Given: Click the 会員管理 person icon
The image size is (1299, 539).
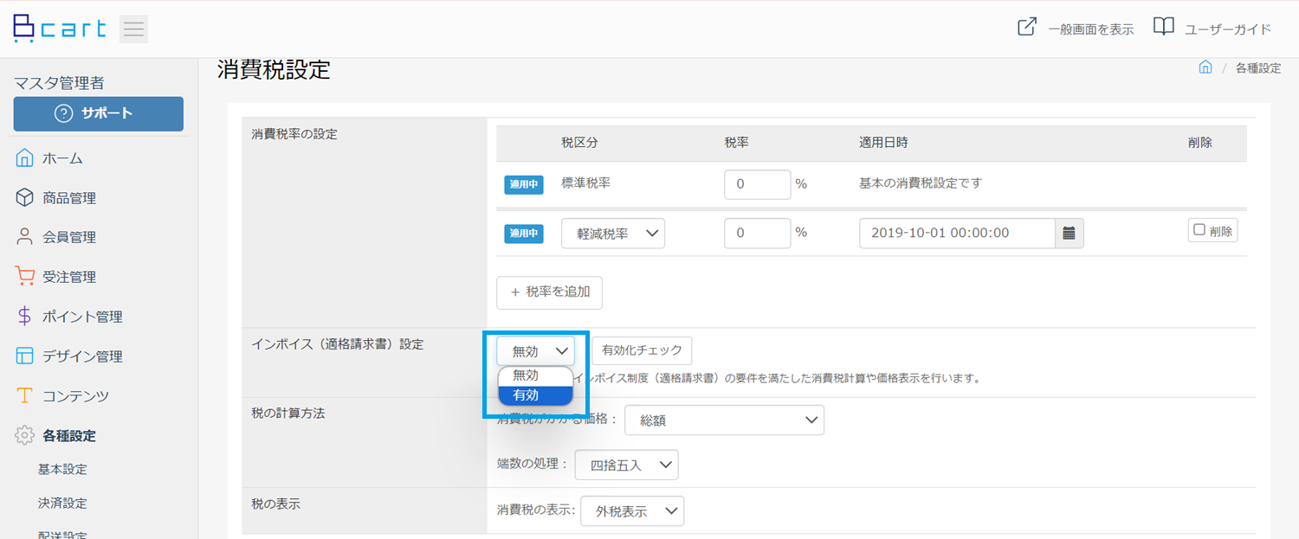Looking at the screenshot, I should [x=24, y=237].
